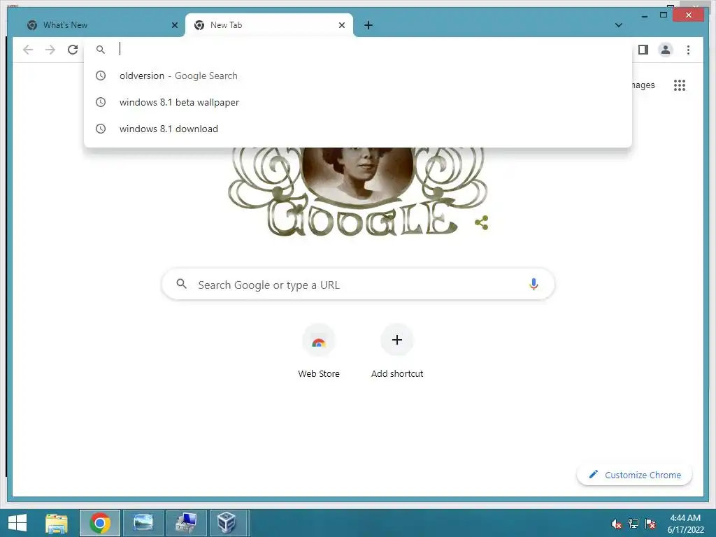Click clock icon beside beta wallpaper suggestion
Viewport: 716px width, 537px height.
pyautogui.click(x=101, y=102)
